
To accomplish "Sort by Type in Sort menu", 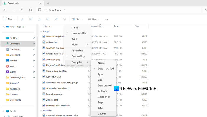I will [78, 39].
